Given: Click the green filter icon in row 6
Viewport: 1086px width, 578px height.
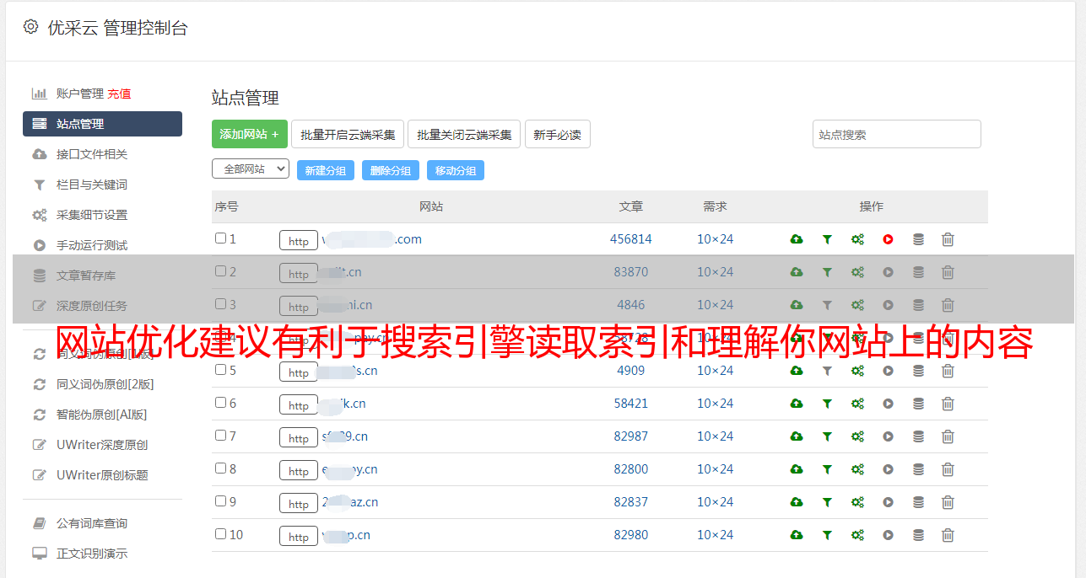Looking at the screenshot, I should [x=827, y=404].
